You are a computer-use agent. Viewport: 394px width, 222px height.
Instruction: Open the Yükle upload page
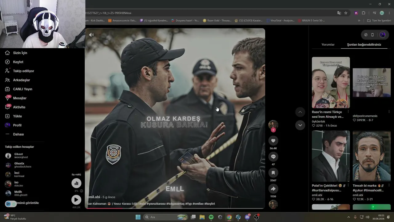13,116
